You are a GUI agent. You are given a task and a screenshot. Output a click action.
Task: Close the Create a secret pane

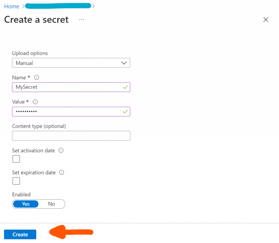(266, 20)
